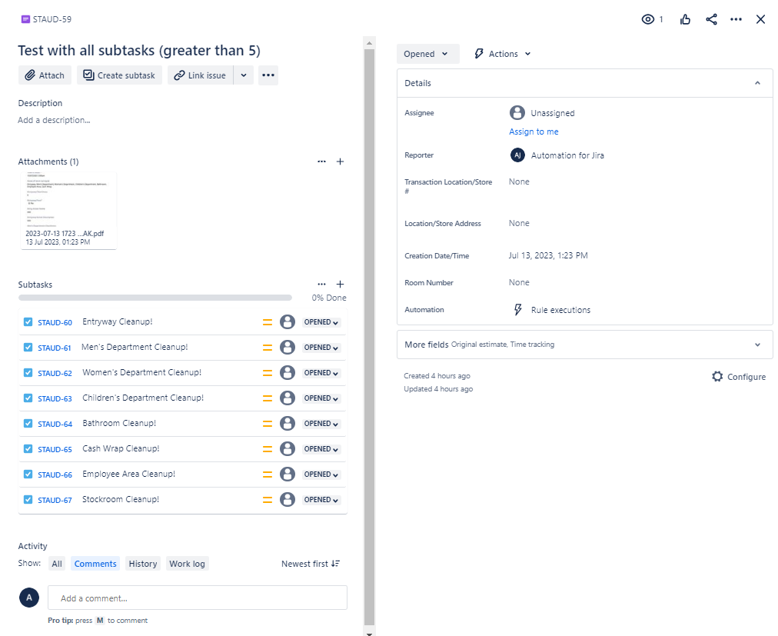Viewport: 778px width, 636px height.
Task: Open the top-right more actions ellipsis
Action: [x=736, y=19]
